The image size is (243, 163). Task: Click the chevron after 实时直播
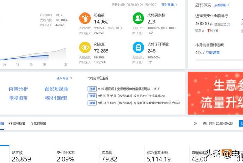click(176, 5)
